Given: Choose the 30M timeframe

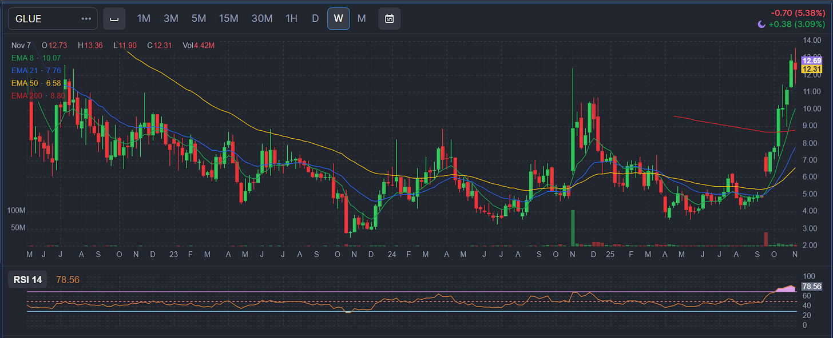Looking at the screenshot, I should pos(262,19).
